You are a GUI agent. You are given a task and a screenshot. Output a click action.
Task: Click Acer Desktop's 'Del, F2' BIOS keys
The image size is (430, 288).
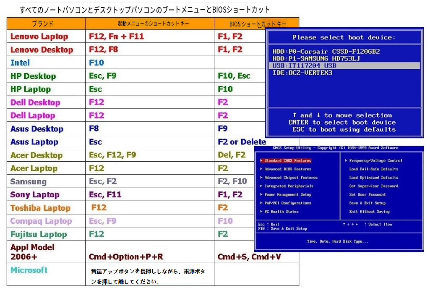tap(232, 155)
